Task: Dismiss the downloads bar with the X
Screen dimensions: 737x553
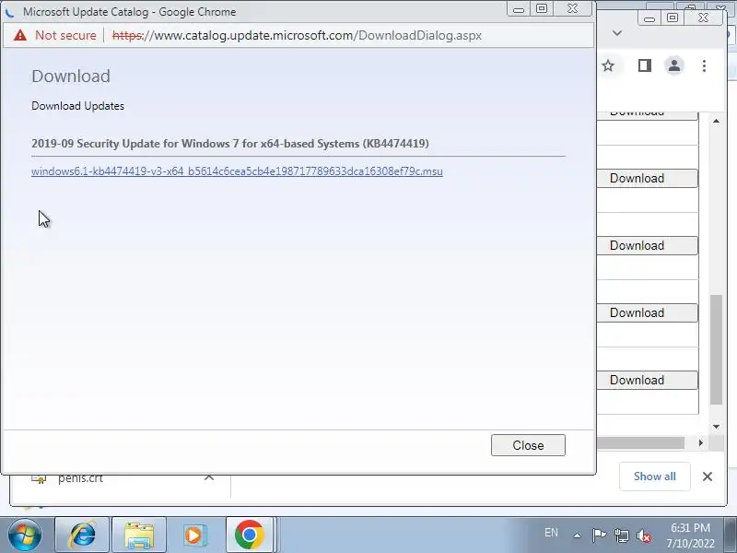Action: [707, 477]
